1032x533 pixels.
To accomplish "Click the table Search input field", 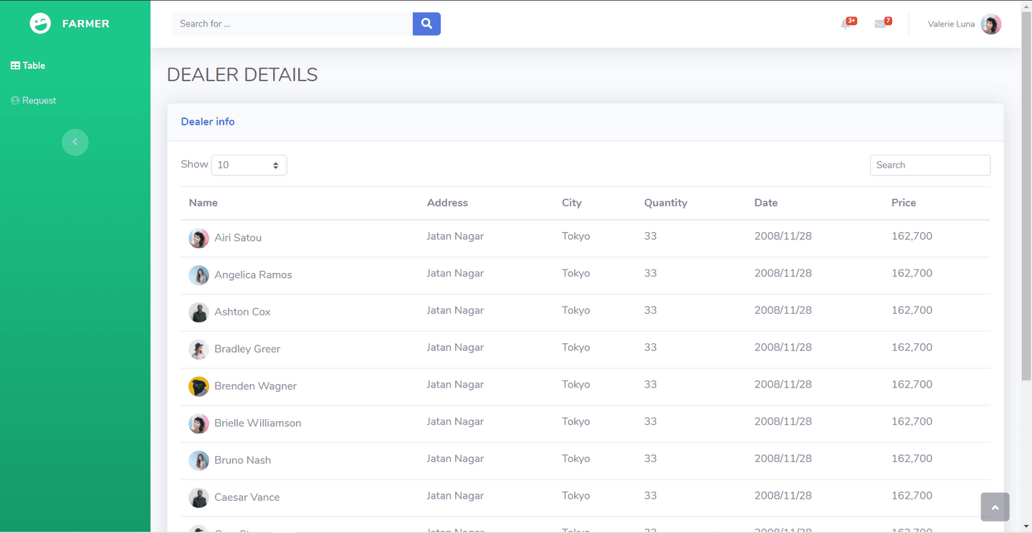I will pos(930,165).
